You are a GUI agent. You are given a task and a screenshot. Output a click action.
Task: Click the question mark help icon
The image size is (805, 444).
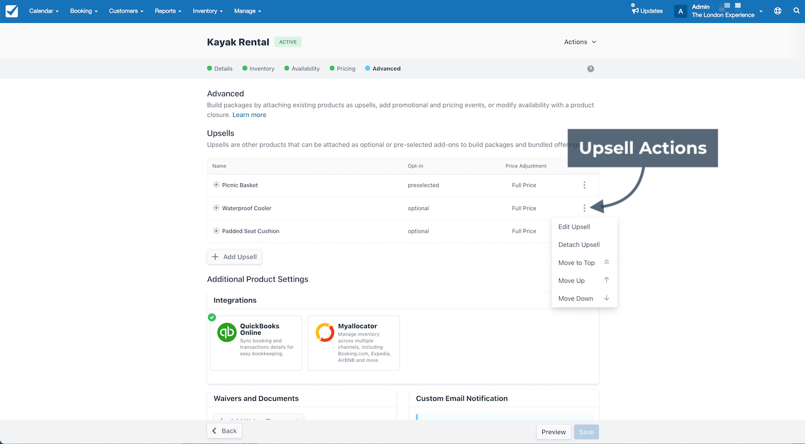[x=591, y=69]
